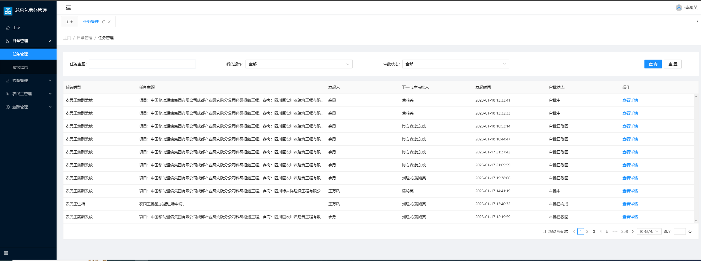Screen dimensions: 701x261
Task: Open 查看详情 for the 13:33:41 task
Action: [630, 100]
